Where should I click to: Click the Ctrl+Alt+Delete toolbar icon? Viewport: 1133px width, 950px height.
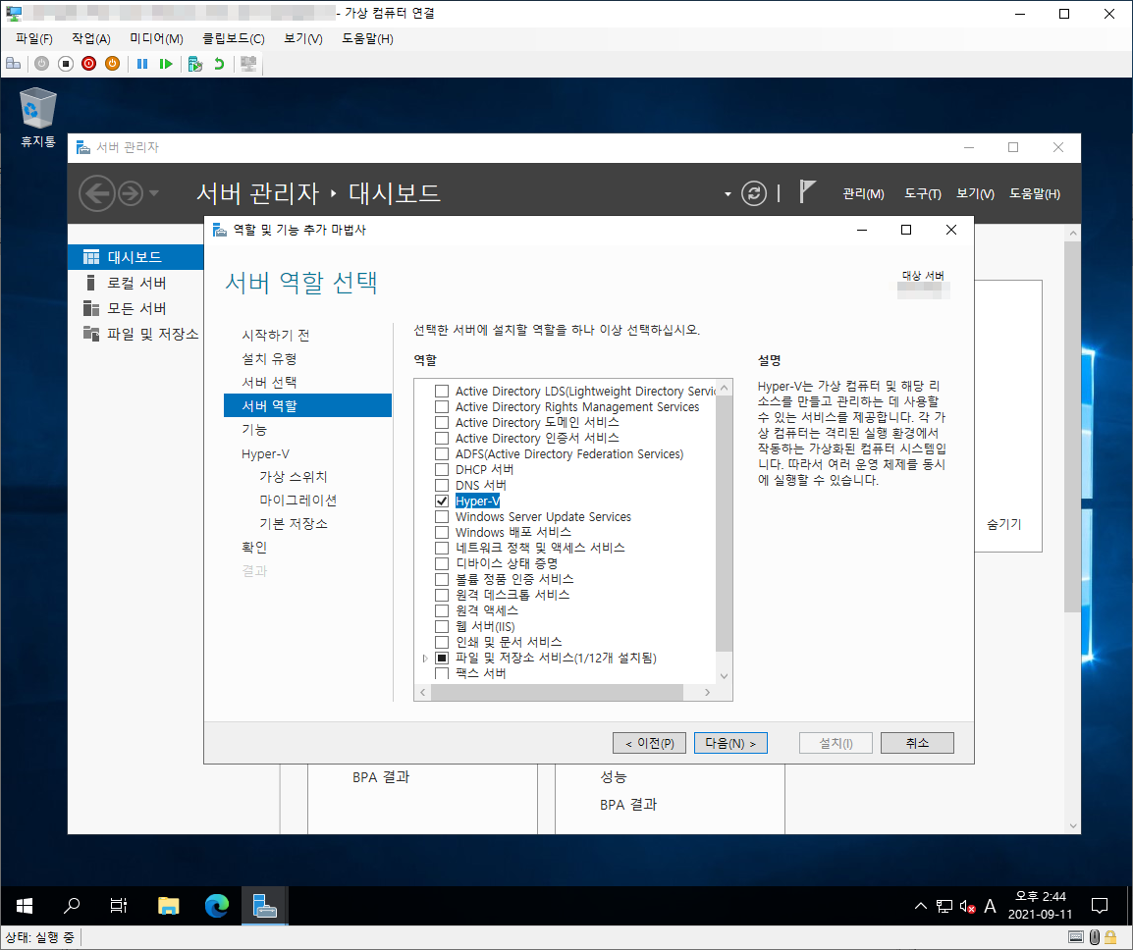pos(13,64)
